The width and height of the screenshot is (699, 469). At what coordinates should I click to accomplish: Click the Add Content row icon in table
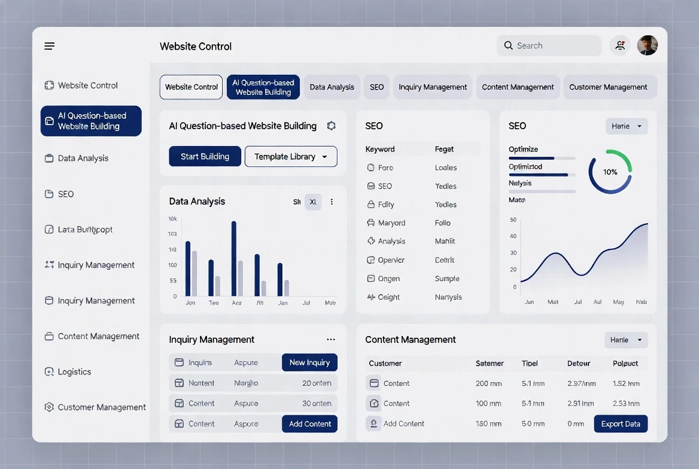point(374,424)
